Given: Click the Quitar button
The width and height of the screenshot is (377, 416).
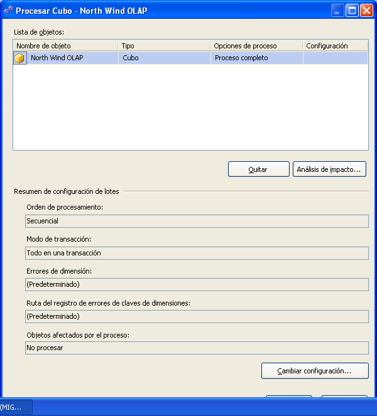Looking at the screenshot, I should point(258,169).
